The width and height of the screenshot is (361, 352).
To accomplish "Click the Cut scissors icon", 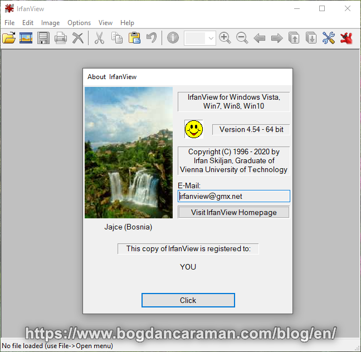I will 100,38.
